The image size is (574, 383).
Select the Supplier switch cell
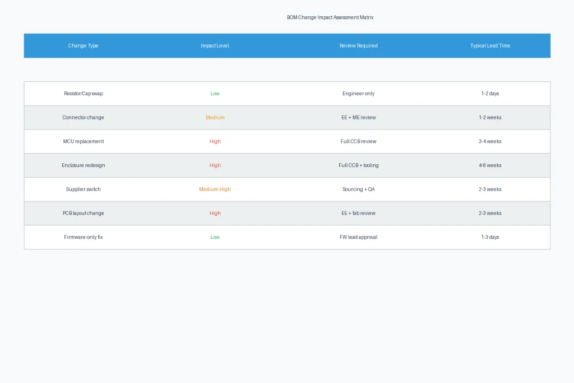83,190
